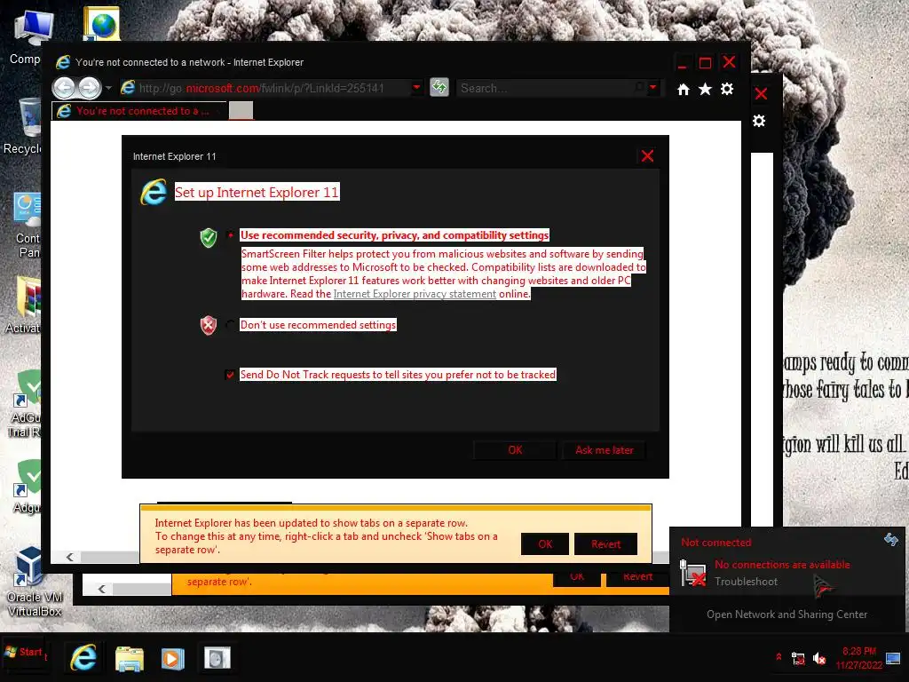Screen dimensions: 909x682
Task: Click the Ask me later button
Action: click(604, 450)
